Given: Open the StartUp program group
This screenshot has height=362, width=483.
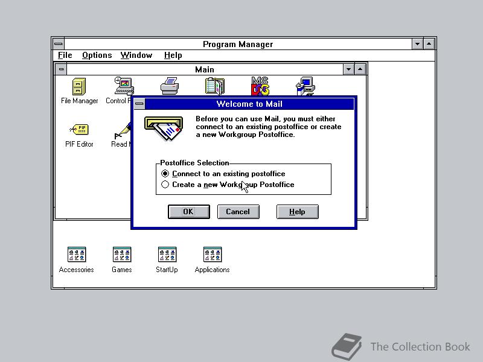Looking at the screenshot, I should 167,255.
